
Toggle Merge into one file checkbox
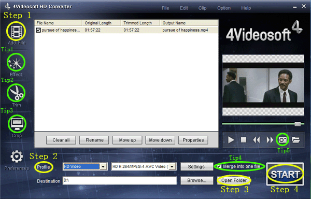click(x=219, y=166)
